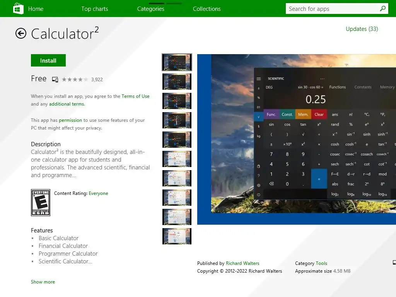The image size is (396, 297).
Task: Click the Basic Calculator feature item
Action: (59, 238)
